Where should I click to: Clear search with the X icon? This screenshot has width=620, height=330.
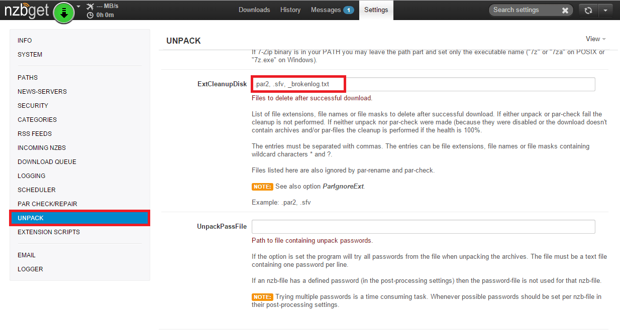point(565,10)
